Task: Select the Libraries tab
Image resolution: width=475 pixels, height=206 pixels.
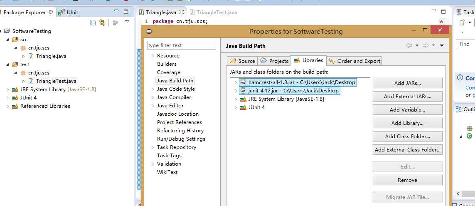Action: (308, 60)
